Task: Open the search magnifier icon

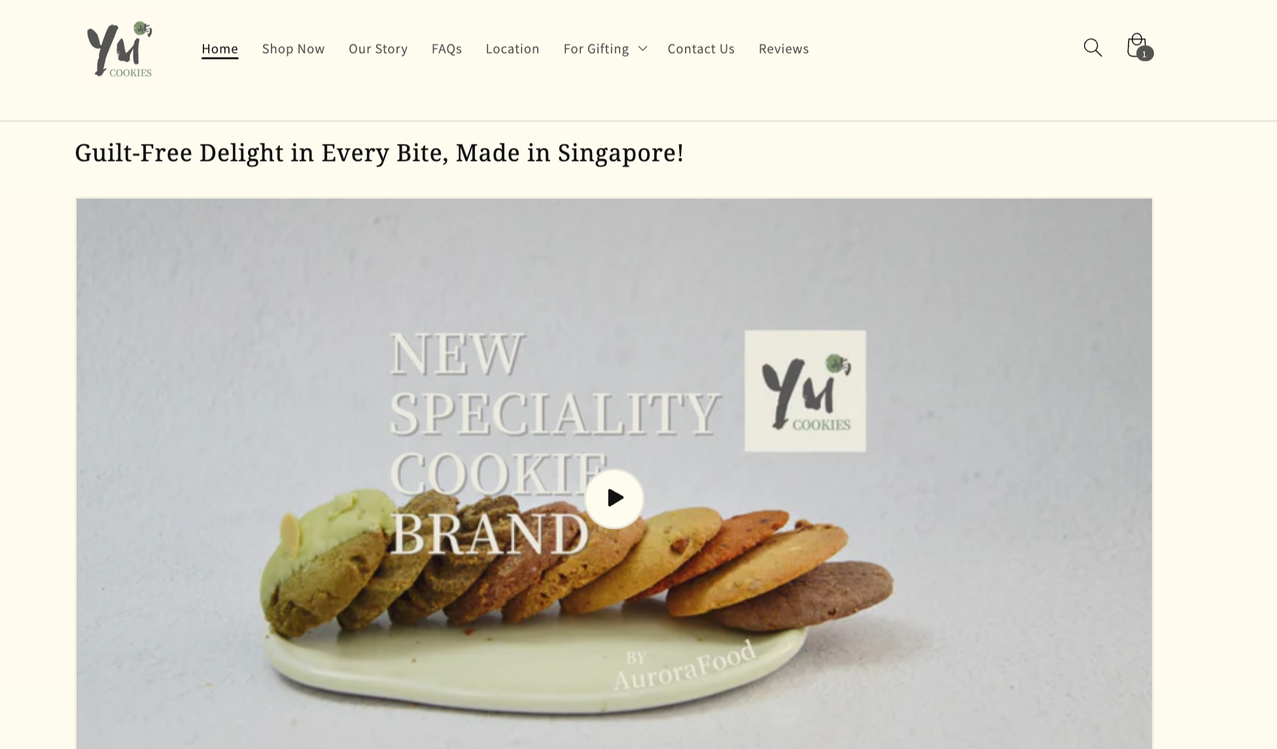Action: tap(1093, 48)
